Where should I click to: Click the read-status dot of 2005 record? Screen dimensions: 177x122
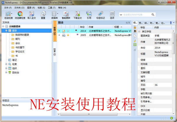pyautogui.click(x=59, y=35)
